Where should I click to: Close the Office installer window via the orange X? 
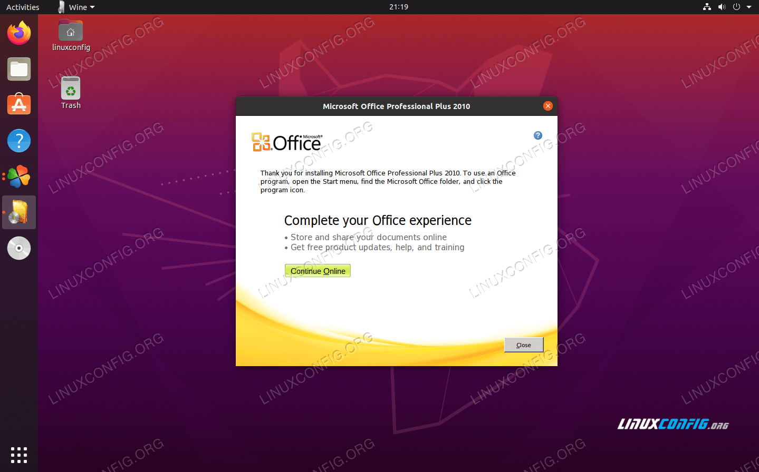pyautogui.click(x=548, y=106)
